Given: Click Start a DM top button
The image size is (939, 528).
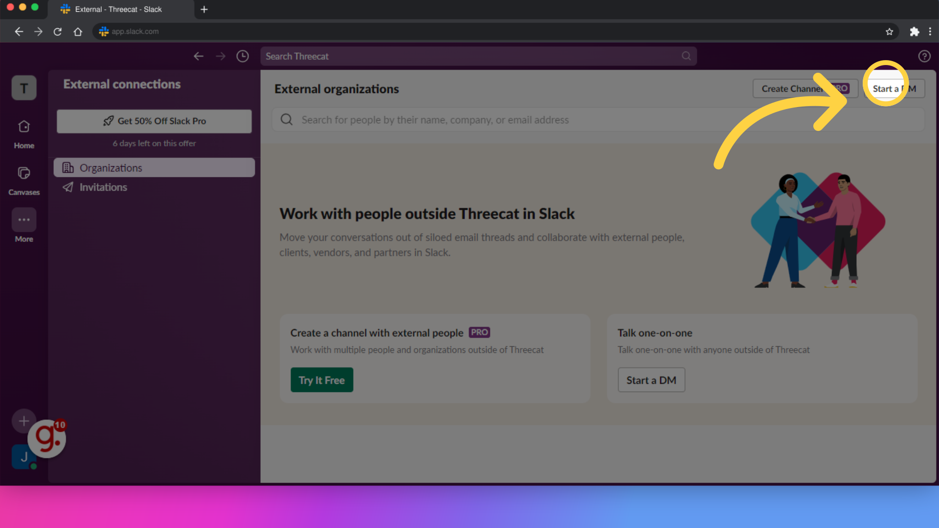Looking at the screenshot, I should [x=894, y=88].
